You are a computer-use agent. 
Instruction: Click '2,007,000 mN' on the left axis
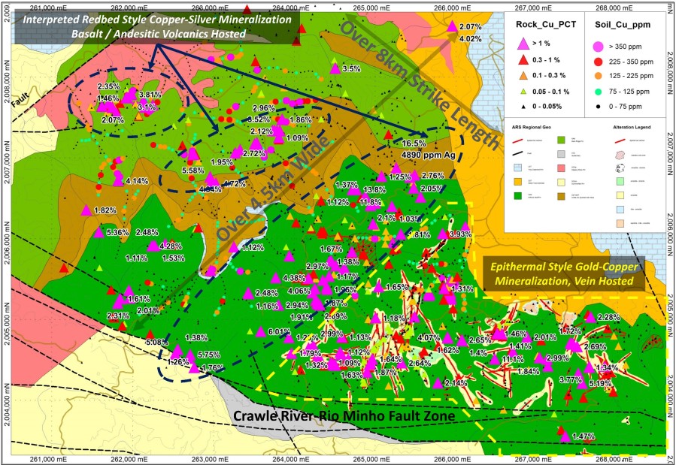coord(7,164)
